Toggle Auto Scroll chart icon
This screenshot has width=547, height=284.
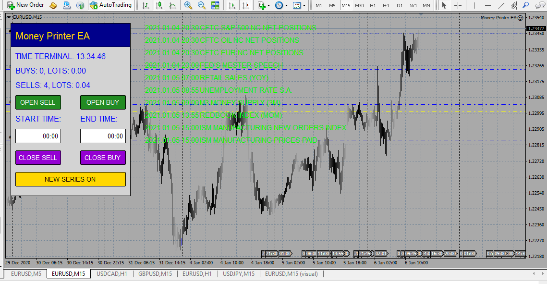(x=231, y=5)
